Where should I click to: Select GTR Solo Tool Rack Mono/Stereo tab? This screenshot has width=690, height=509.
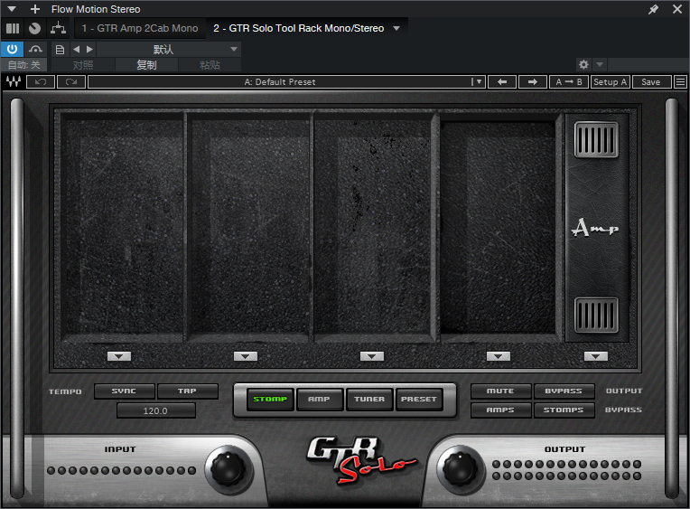tap(299, 29)
